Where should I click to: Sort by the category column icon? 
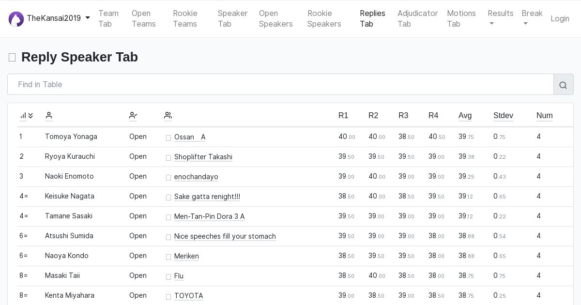tap(133, 116)
